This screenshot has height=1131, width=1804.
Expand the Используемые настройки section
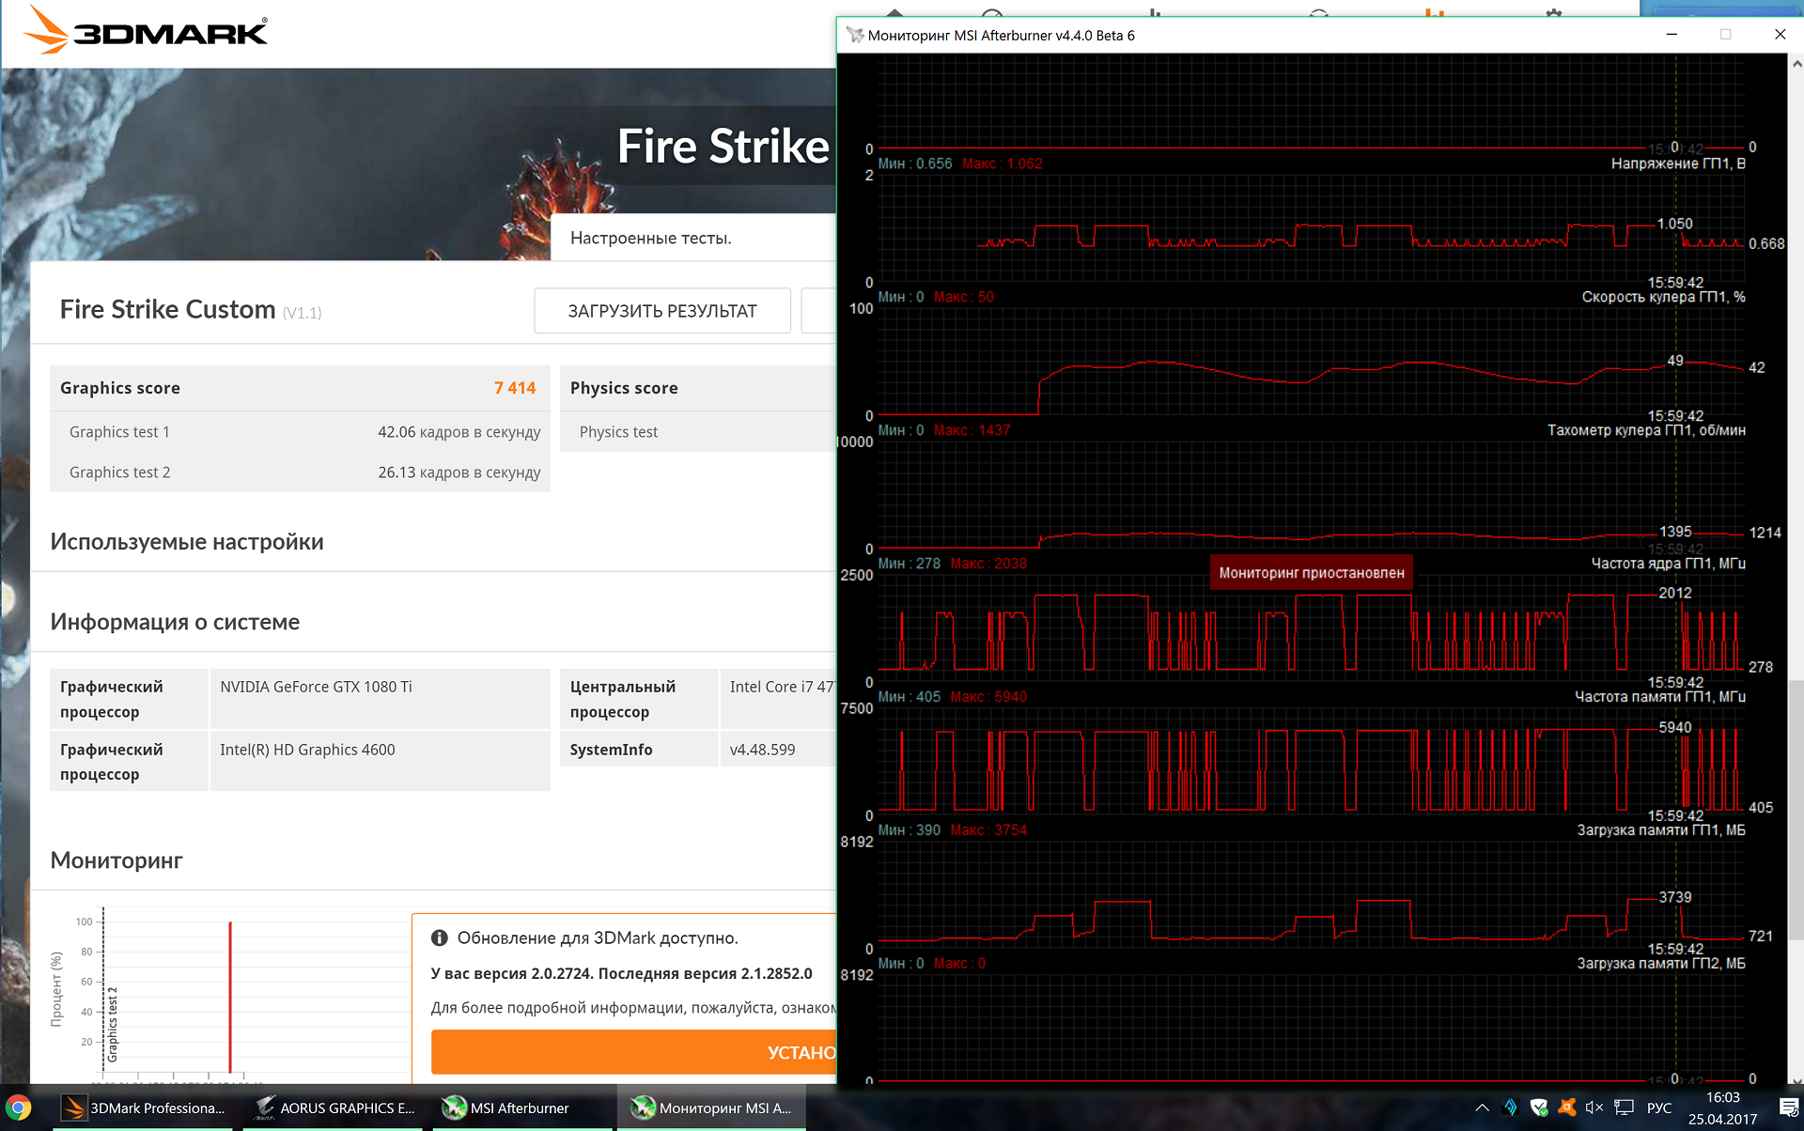coord(187,542)
